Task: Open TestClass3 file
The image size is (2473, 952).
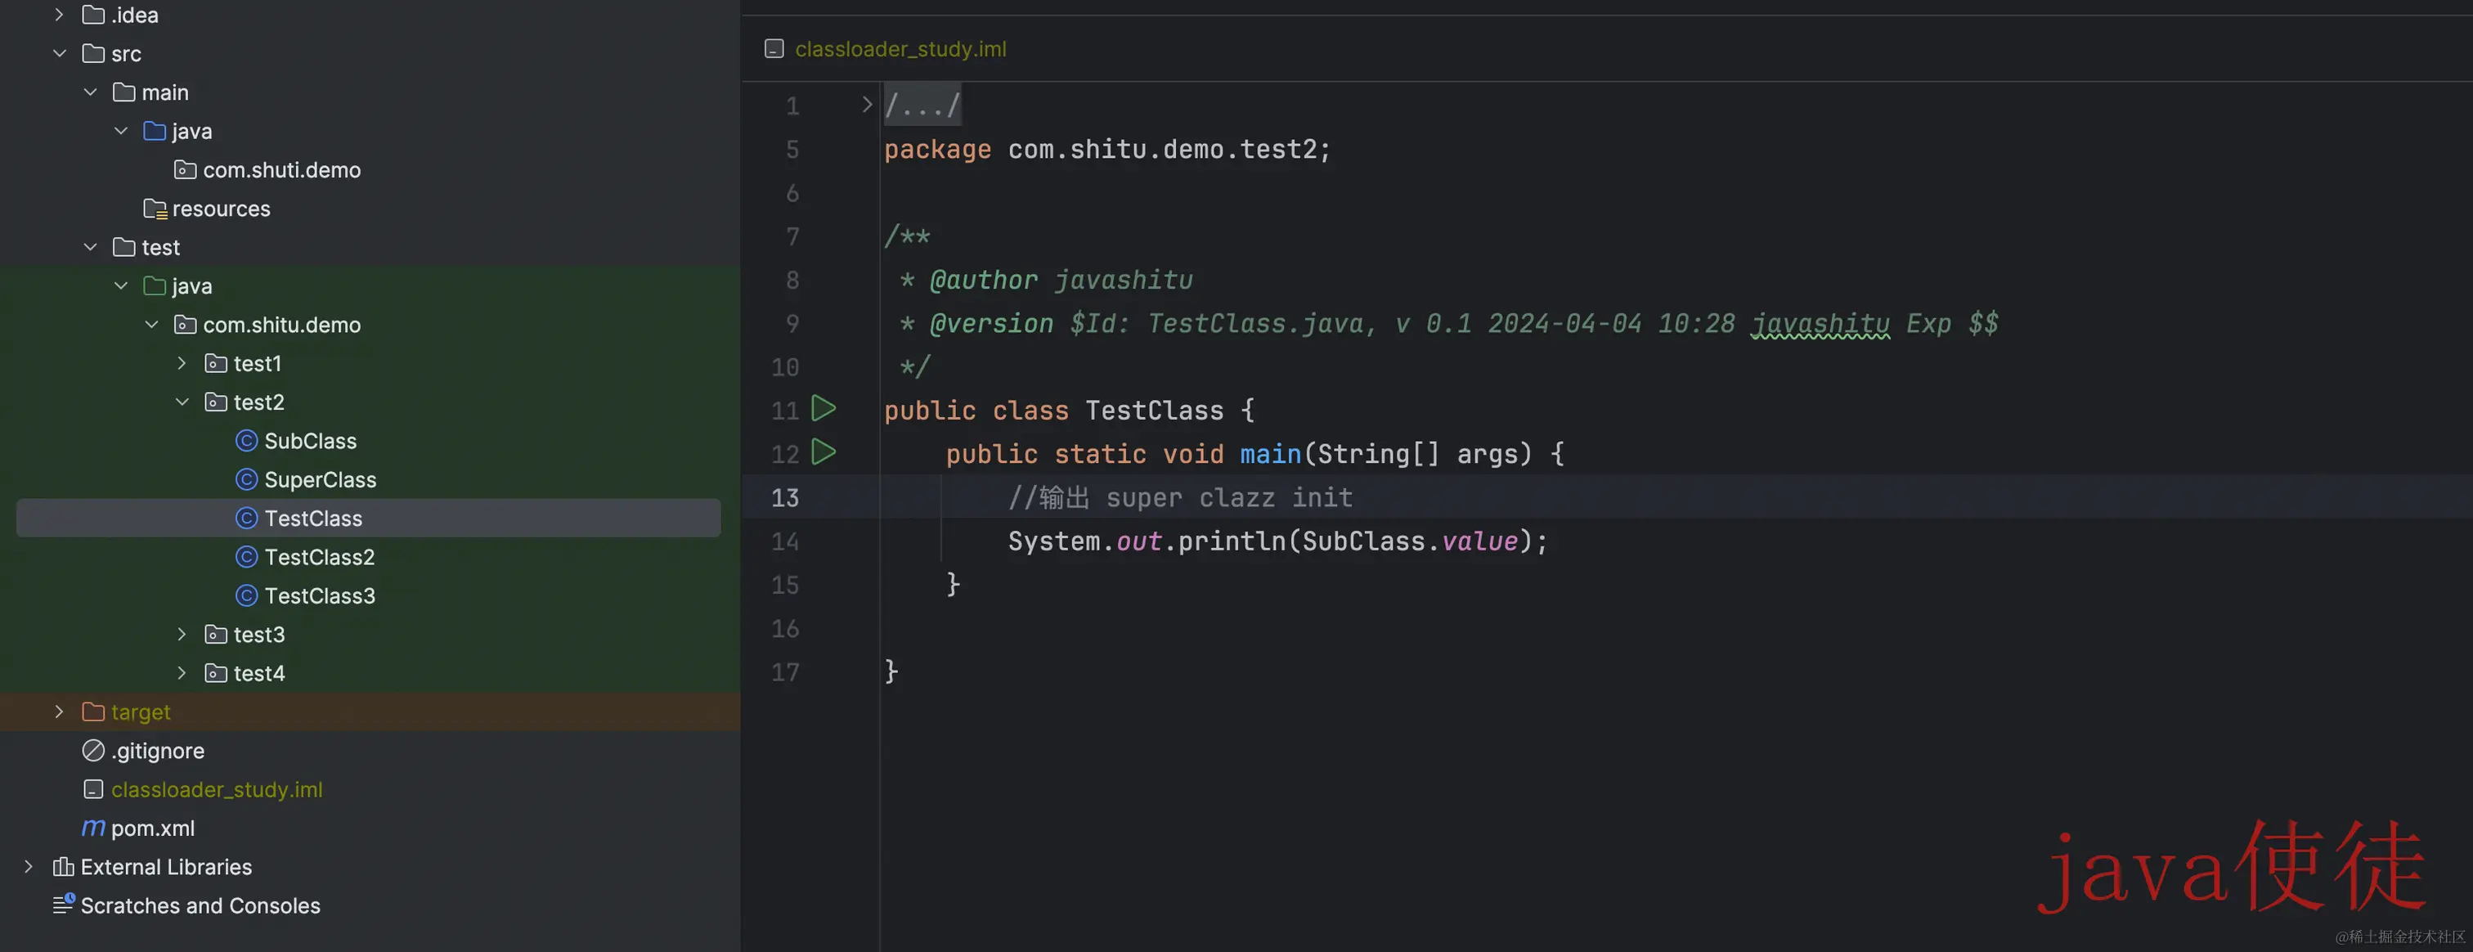Action: point(320,595)
